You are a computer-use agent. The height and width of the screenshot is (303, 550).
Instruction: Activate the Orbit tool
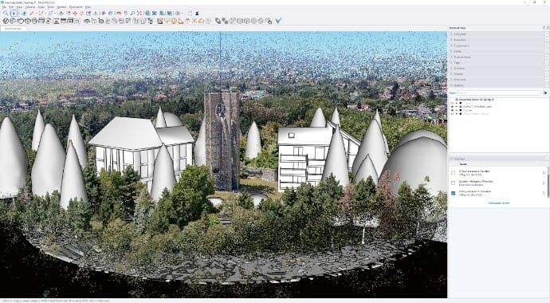click(118, 14)
